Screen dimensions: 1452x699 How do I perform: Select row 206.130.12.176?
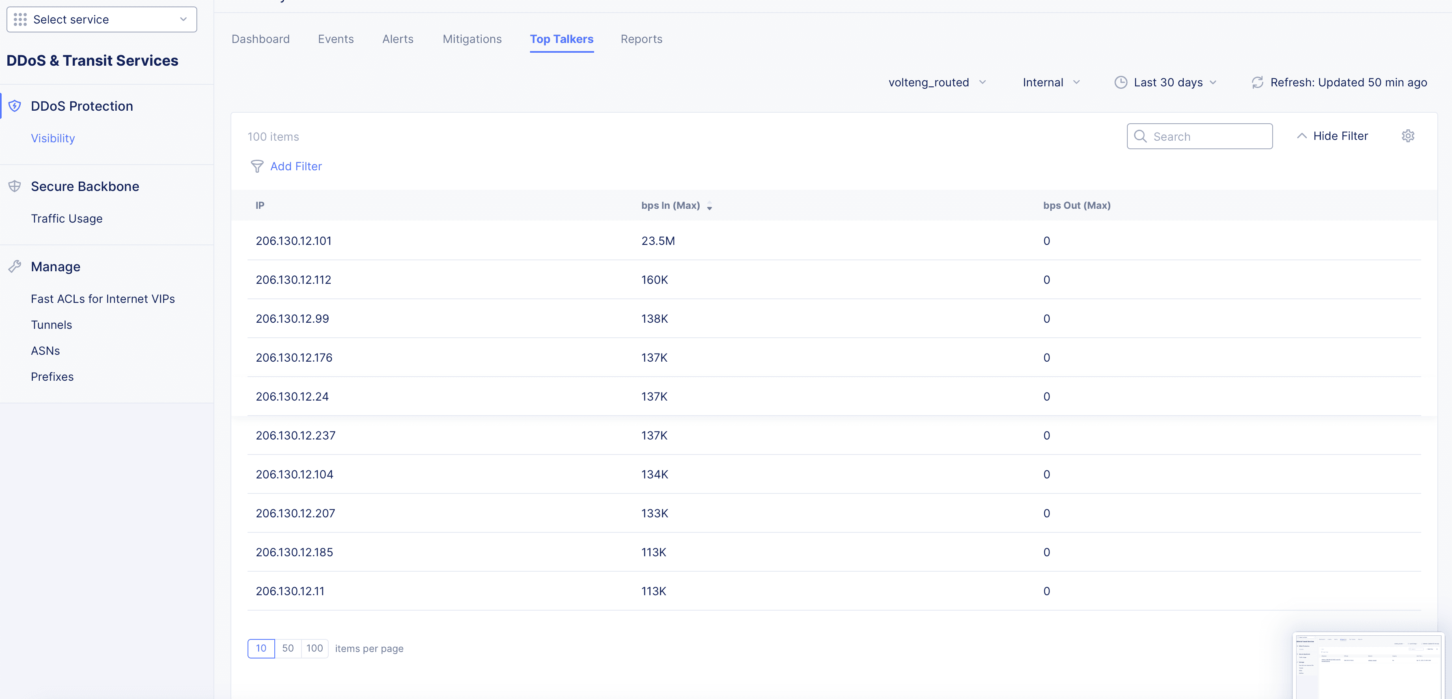pos(834,357)
